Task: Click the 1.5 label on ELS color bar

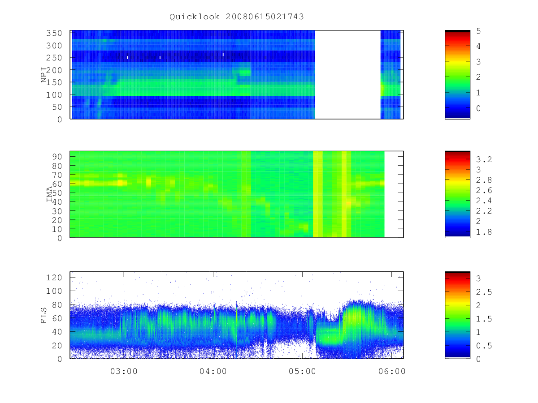Action: (x=484, y=319)
